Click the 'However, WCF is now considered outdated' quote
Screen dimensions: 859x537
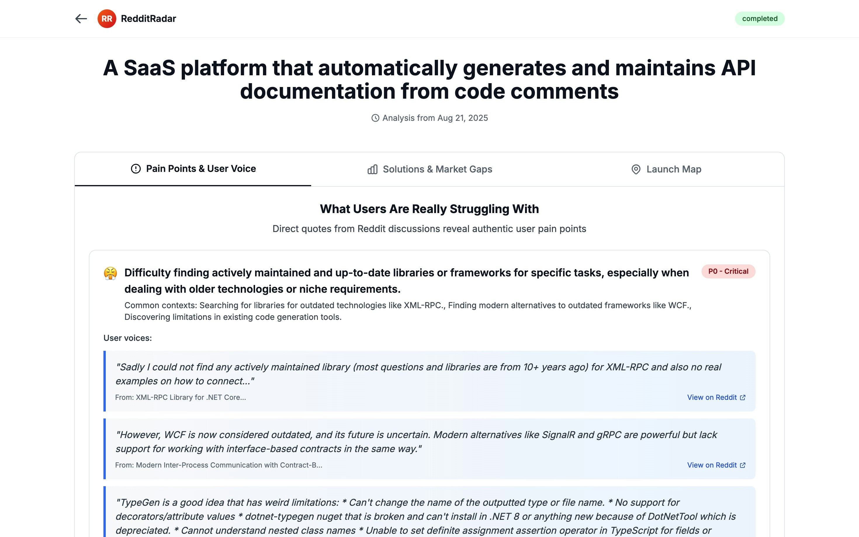[416, 442]
